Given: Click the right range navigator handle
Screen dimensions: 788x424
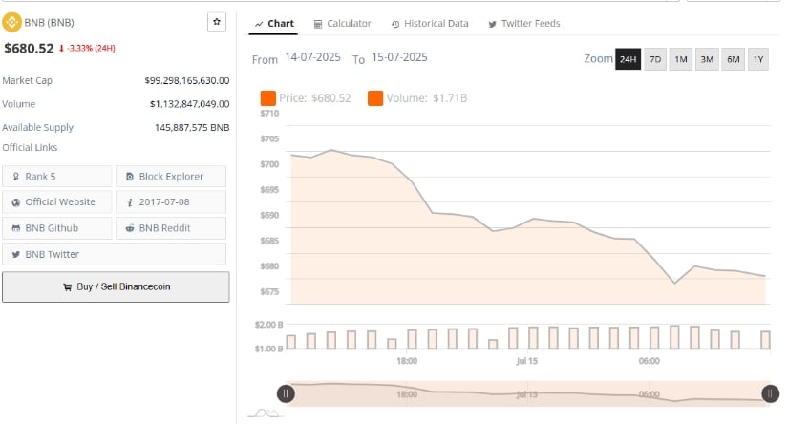Looking at the screenshot, I should [x=771, y=393].
